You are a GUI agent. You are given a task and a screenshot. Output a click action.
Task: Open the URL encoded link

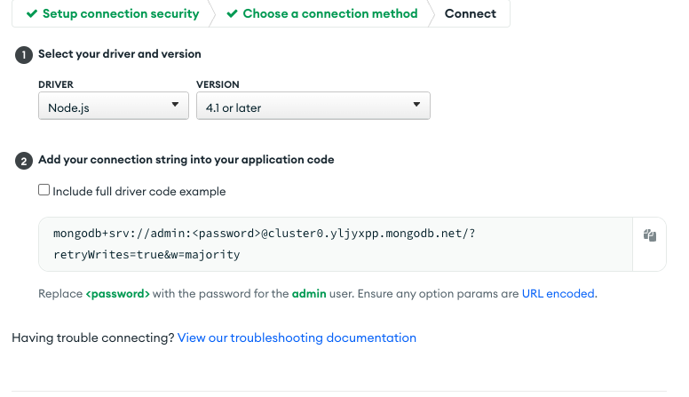coord(558,294)
